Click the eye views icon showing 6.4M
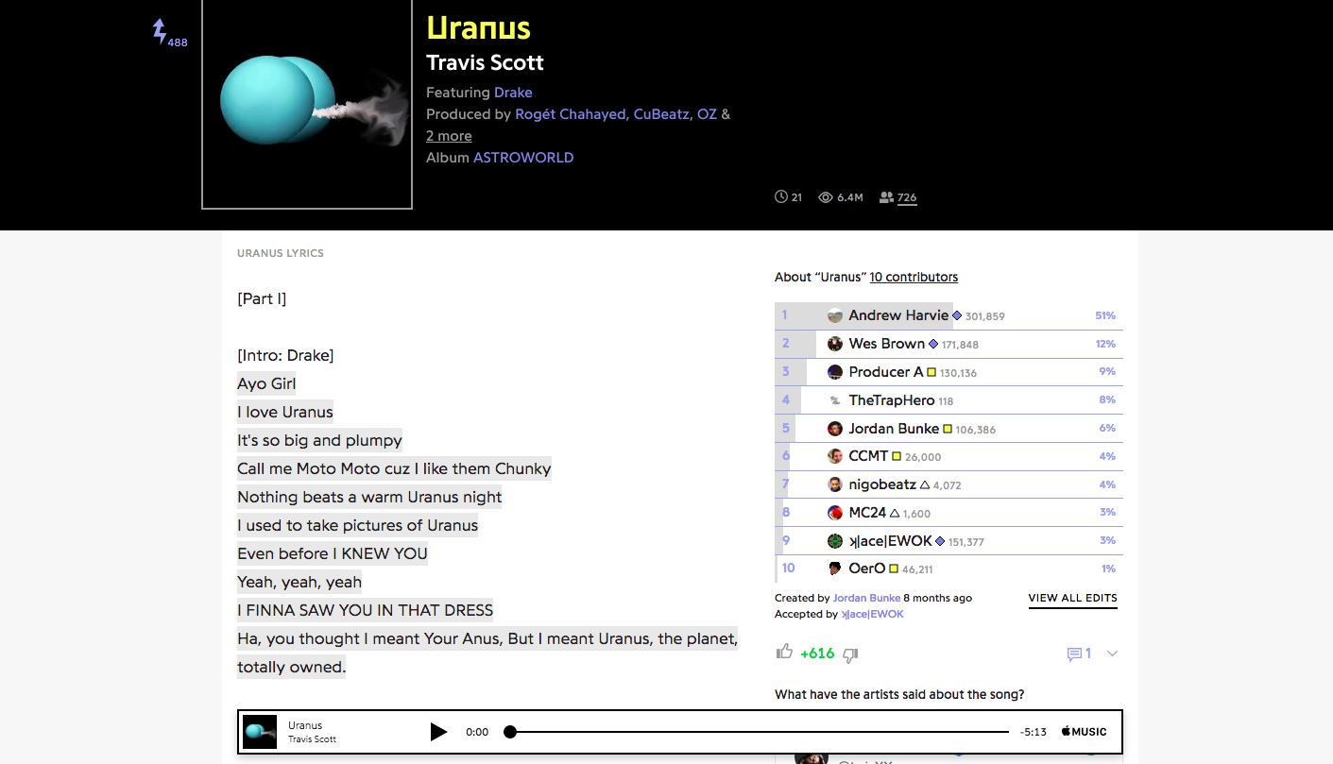This screenshot has height=764, width=1333. pos(825,197)
